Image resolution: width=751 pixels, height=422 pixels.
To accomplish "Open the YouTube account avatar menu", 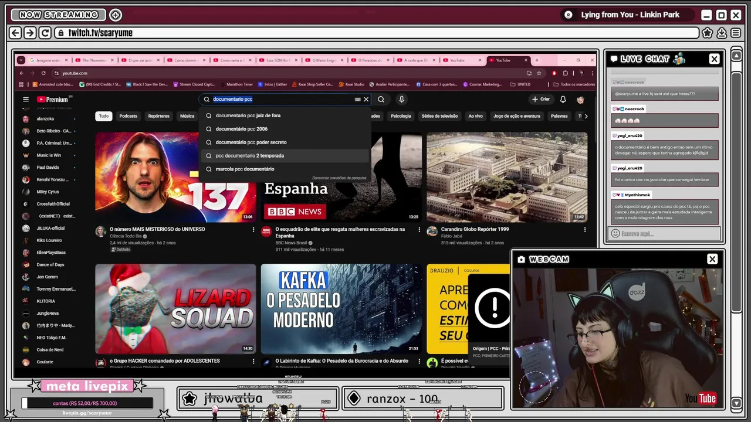I will point(580,99).
